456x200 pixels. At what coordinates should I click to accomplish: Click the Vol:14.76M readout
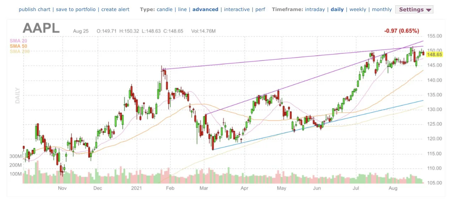point(203,31)
